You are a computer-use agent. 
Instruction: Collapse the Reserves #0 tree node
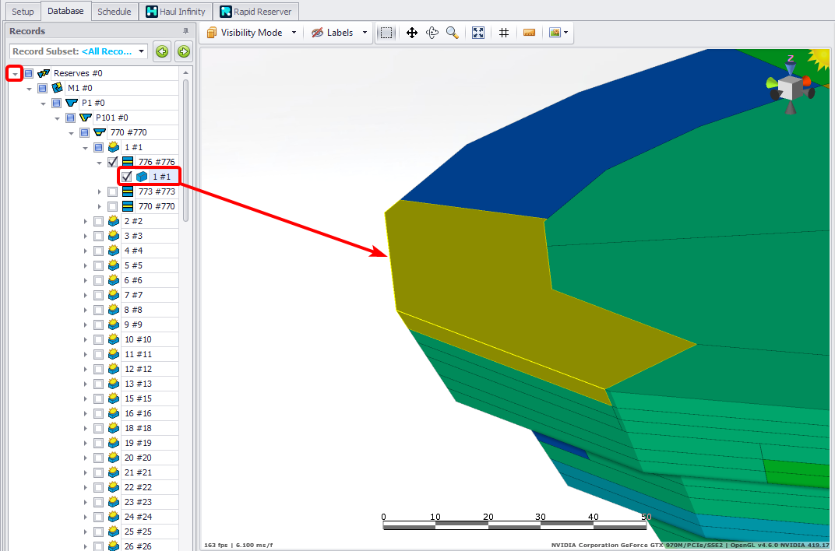coord(15,73)
